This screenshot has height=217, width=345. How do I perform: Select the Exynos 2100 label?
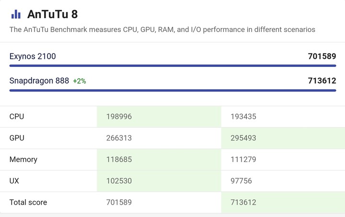coord(33,56)
